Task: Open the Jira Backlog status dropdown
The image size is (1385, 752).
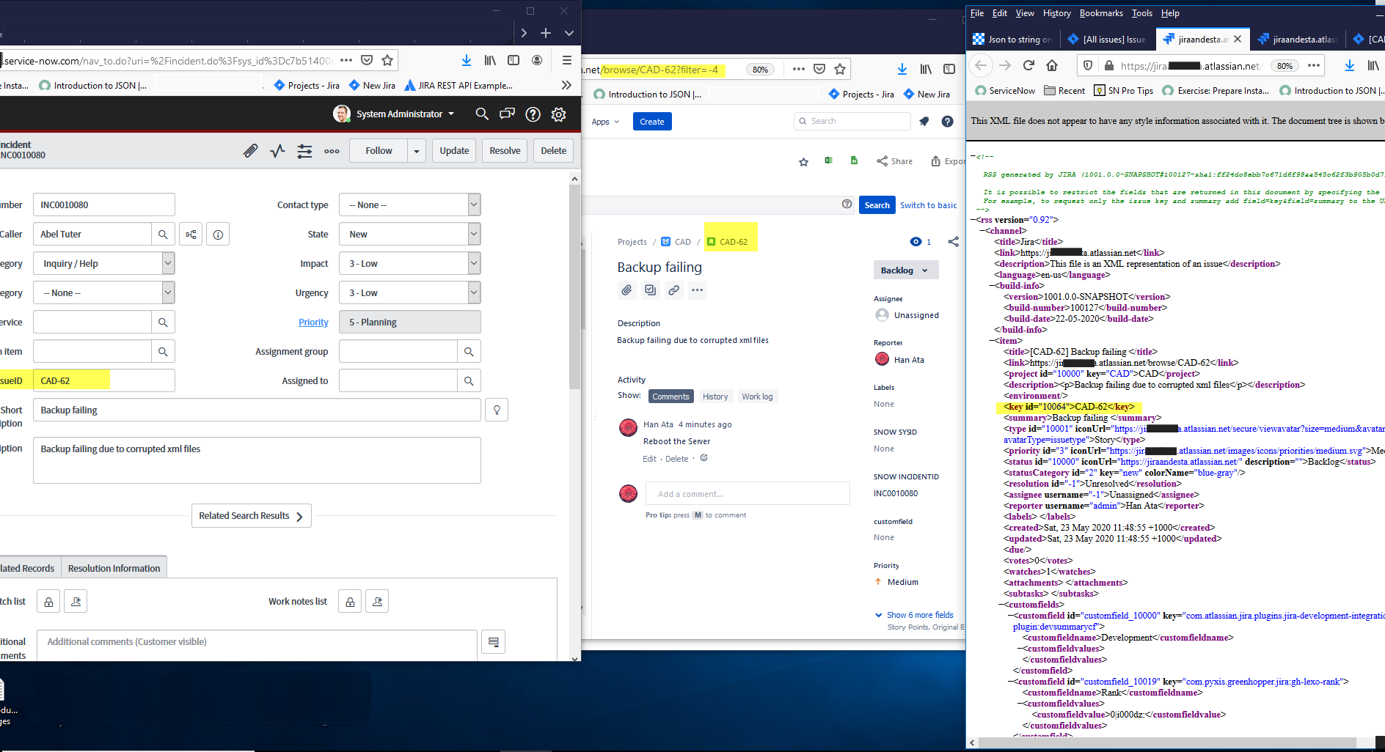Action: pyautogui.click(x=905, y=270)
